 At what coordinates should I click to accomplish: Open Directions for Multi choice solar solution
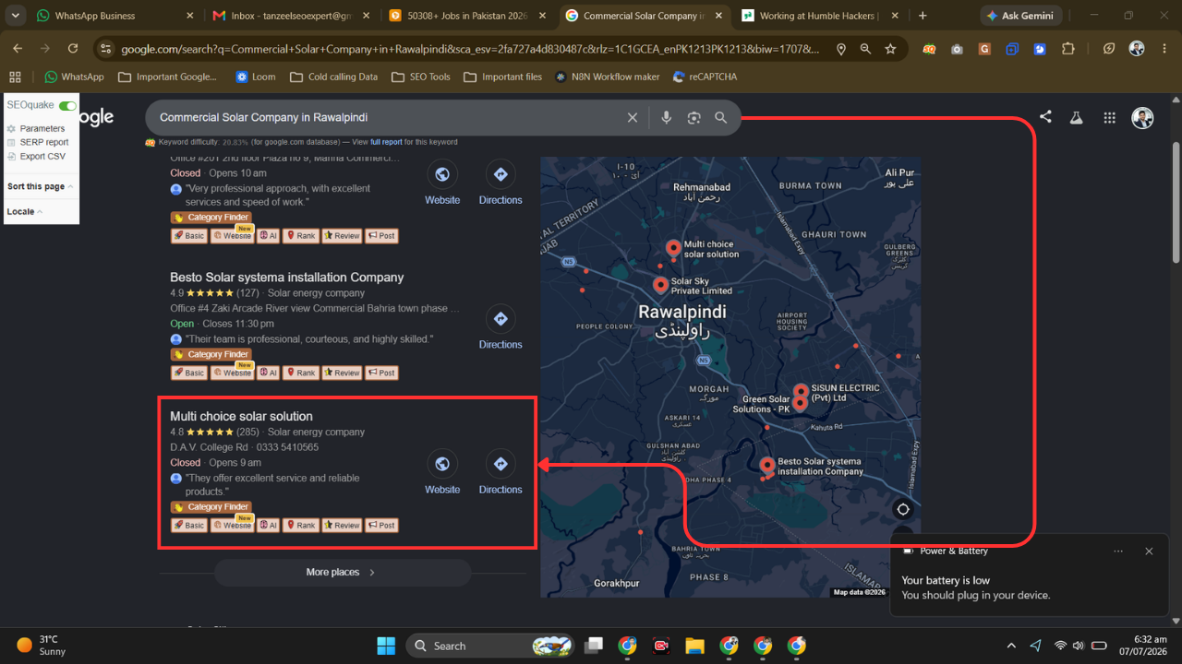pyautogui.click(x=501, y=471)
